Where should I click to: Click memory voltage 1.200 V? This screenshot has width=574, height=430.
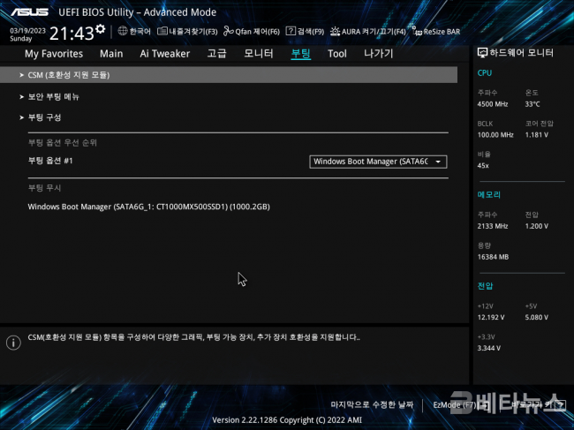(537, 226)
